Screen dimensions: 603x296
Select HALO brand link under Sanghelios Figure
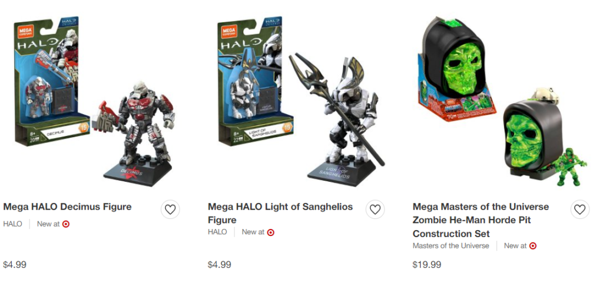(x=217, y=232)
